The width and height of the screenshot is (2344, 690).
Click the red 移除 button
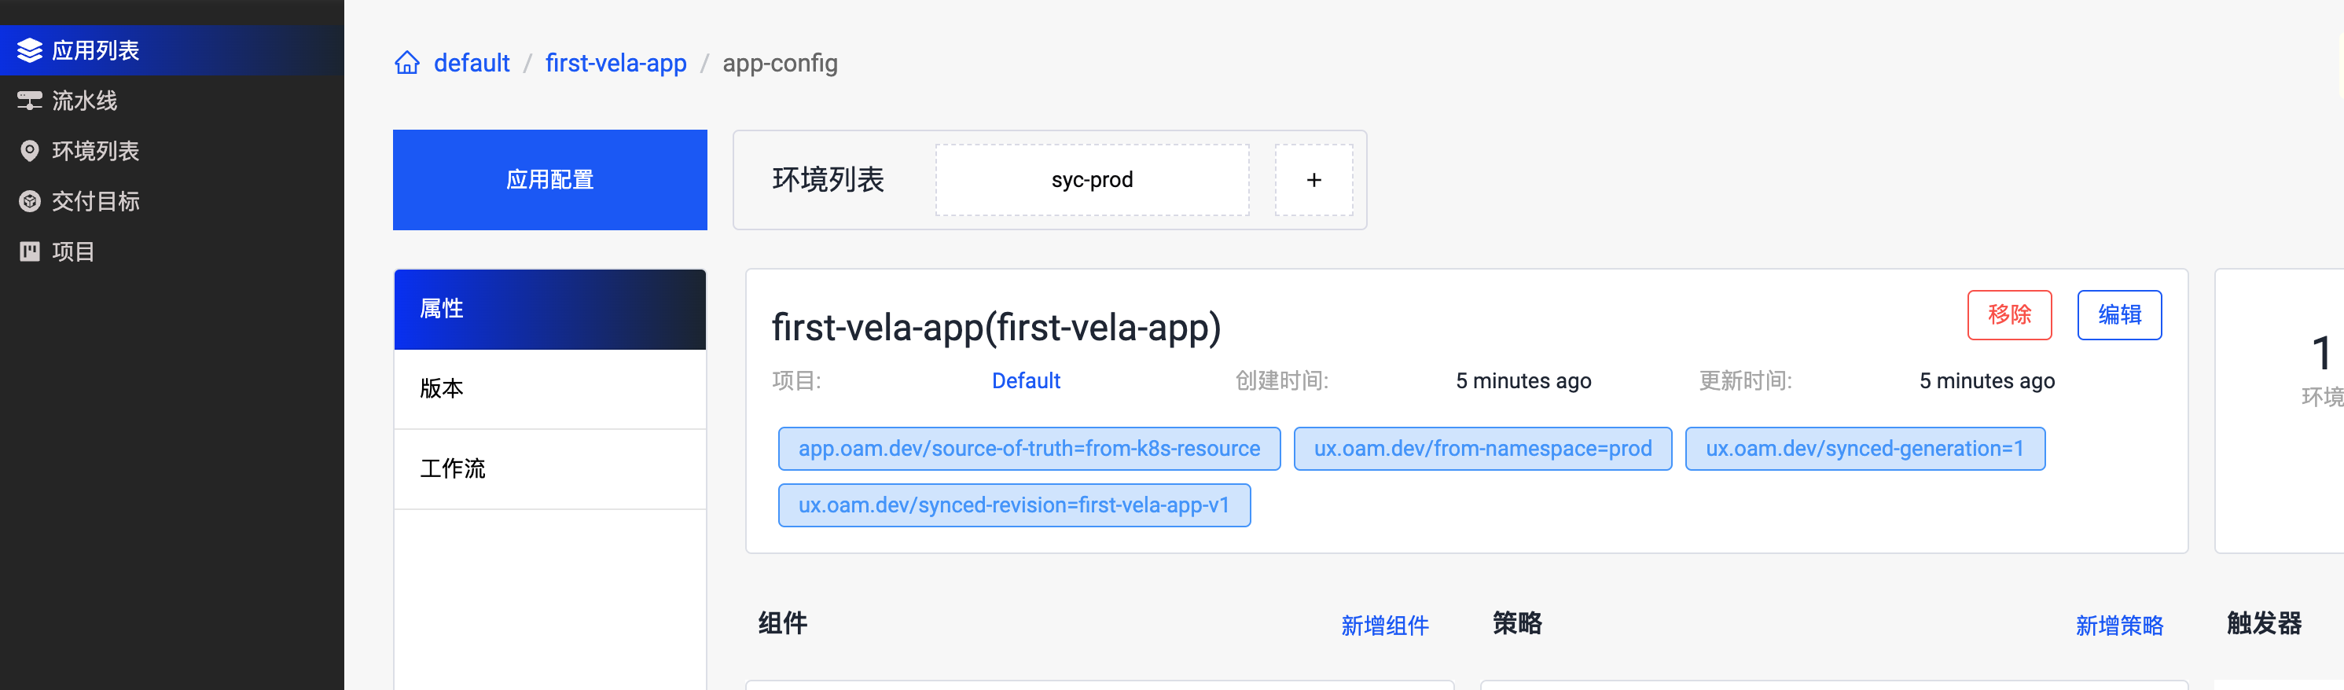[2009, 315]
